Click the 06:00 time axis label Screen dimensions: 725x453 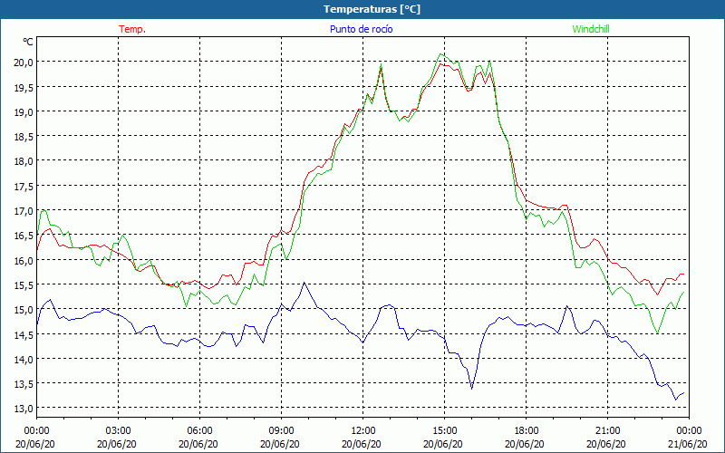(200, 431)
